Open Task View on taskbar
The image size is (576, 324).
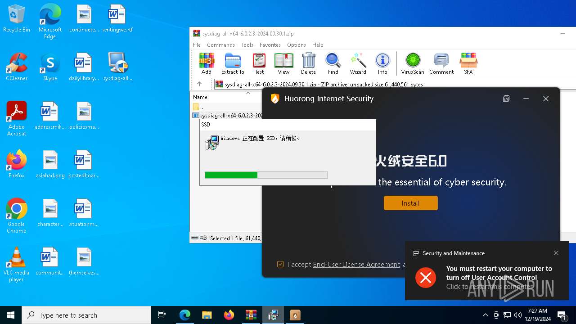coord(162,315)
